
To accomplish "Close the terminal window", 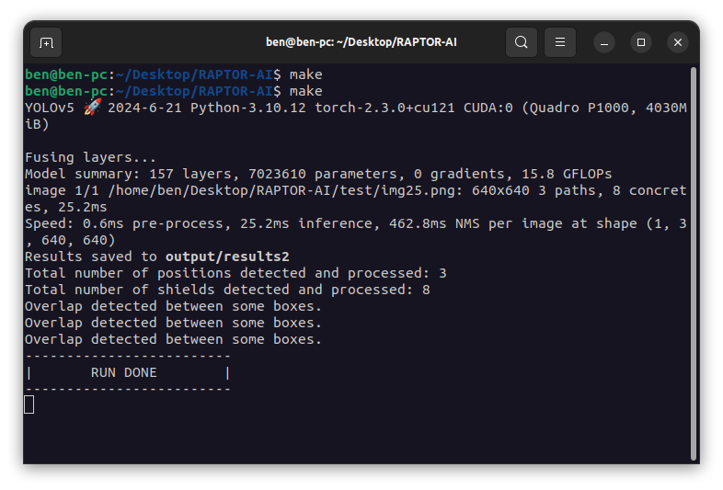I will (678, 42).
